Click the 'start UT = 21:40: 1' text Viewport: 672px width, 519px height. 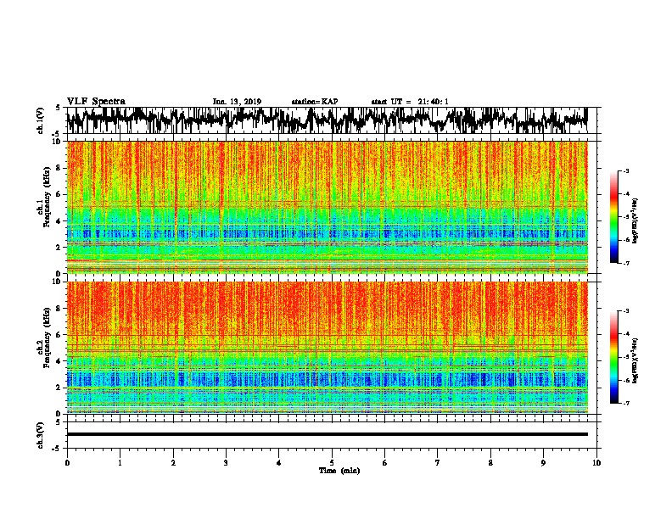click(x=410, y=102)
